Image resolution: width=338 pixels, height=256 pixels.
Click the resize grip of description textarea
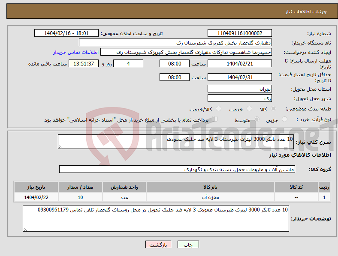coord(60,147)
